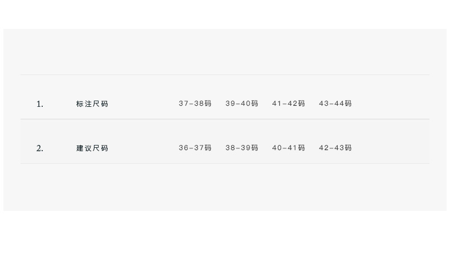Click the 议 character in 建议尺码
The image size is (450, 270).
88,148
